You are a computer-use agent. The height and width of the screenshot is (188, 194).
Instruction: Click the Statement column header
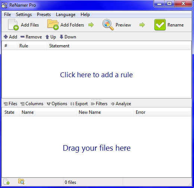click(119, 46)
